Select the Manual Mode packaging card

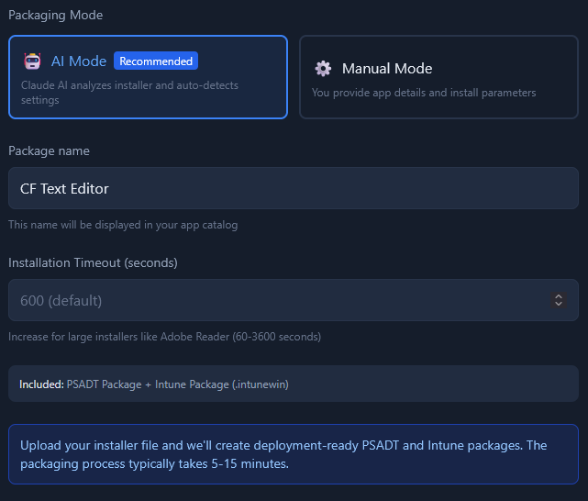tap(438, 77)
